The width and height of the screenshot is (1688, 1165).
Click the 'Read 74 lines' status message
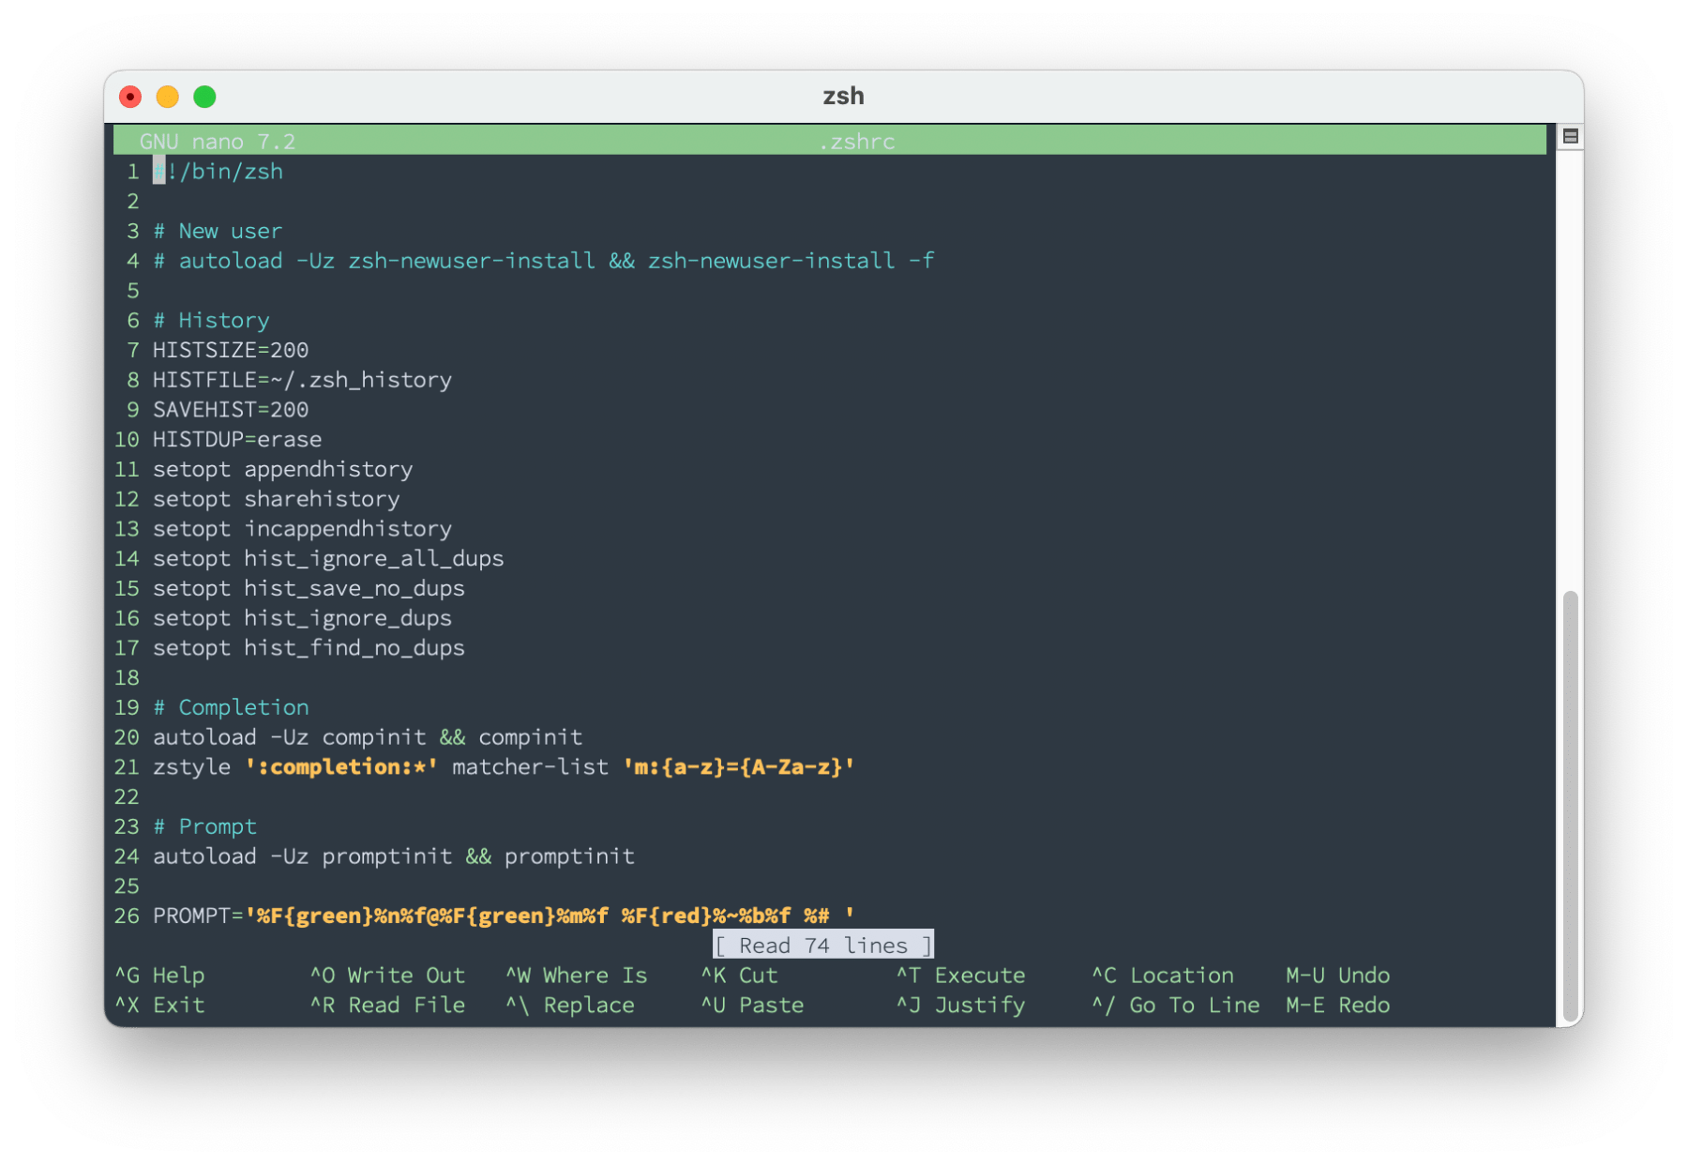coord(823,946)
